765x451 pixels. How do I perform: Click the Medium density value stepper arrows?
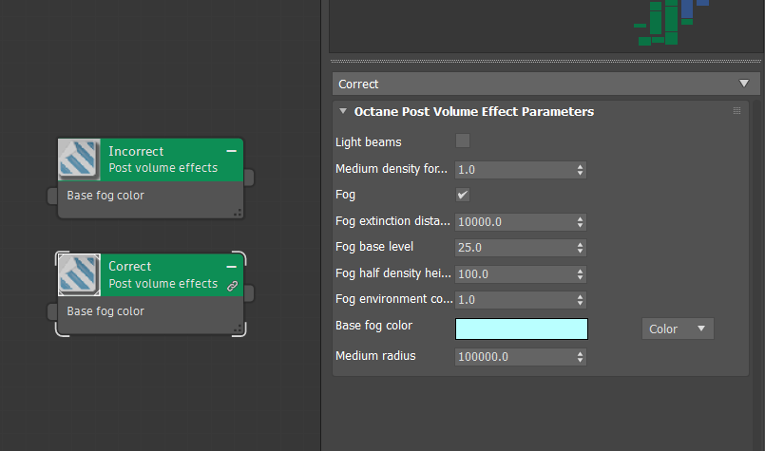coord(580,170)
